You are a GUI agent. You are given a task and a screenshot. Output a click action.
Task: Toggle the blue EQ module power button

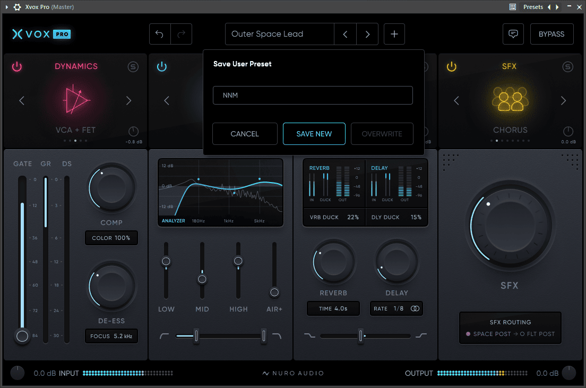(x=162, y=66)
